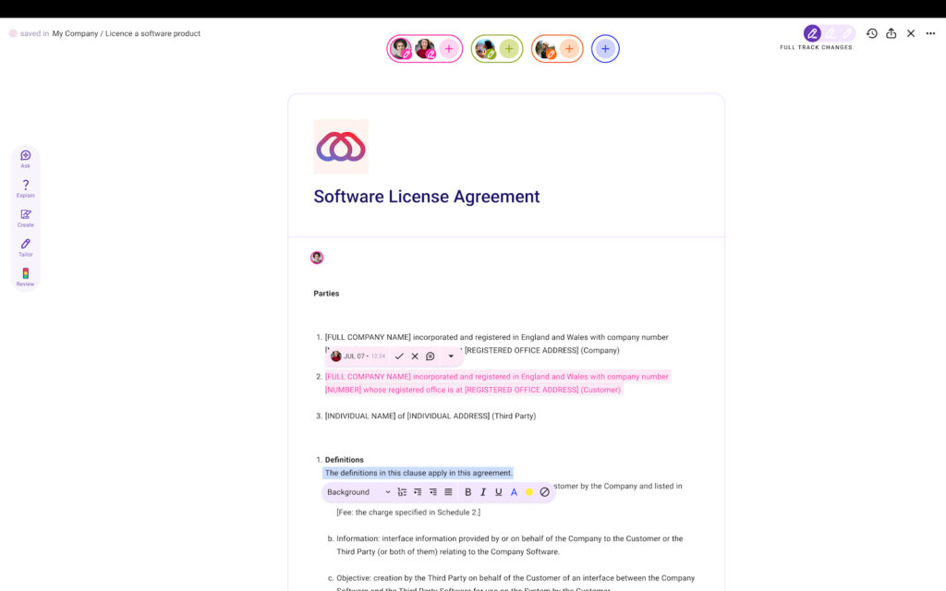946x591 pixels.
Task: Click the Information definition paragraph
Action: [510, 545]
